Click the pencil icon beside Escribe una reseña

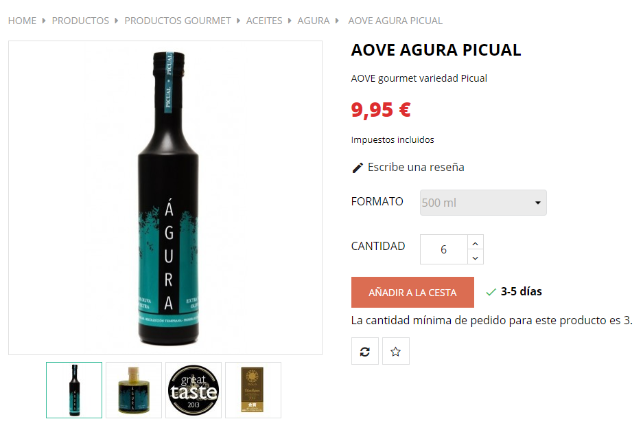point(358,168)
